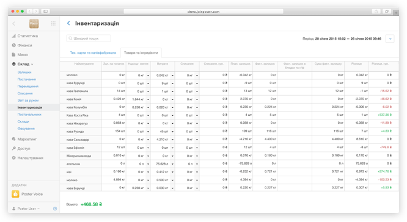
Task: Open Витрати dropdown for кава Сальвадор
Action: [x=172, y=140]
